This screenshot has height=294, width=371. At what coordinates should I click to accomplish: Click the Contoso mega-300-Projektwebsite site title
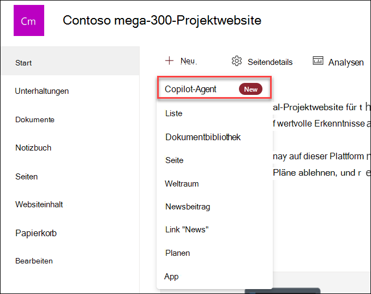click(162, 20)
